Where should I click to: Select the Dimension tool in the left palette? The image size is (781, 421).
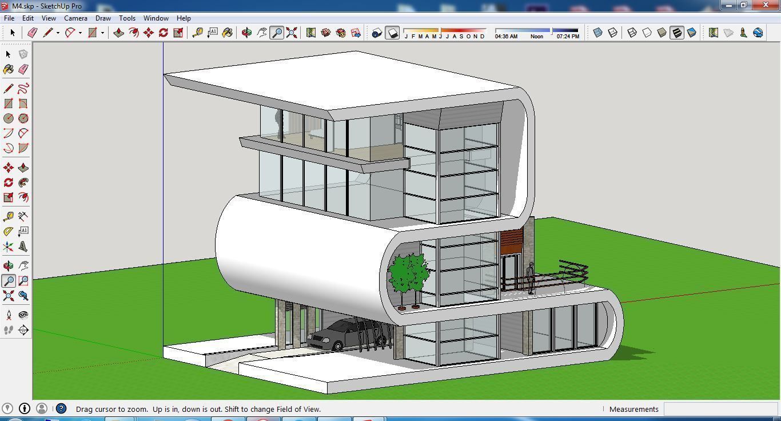(x=23, y=216)
